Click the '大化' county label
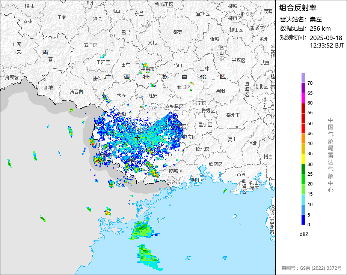The image size is (347, 275). (152, 42)
